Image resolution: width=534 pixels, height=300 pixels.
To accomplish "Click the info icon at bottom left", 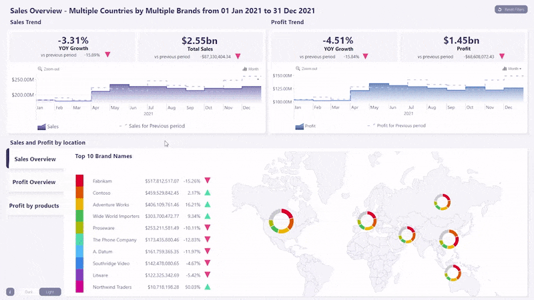I will click(11, 291).
